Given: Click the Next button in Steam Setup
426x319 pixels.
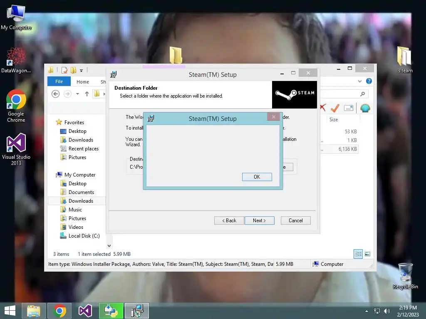Looking at the screenshot, I should pos(260,221).
